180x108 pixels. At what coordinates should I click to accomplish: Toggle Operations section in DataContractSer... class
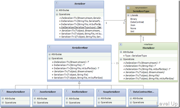pyautogui.click(x=131, y=102)
